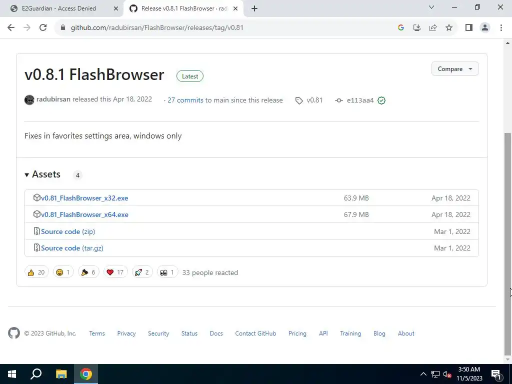Open the Security footer link
Screen dimensions: 512x384
tap(158, 333)
